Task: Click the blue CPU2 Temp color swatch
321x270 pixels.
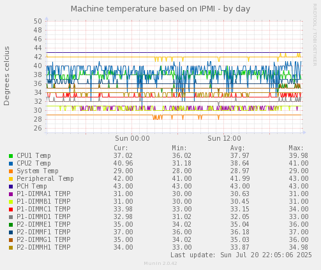Action: click(11, 164)
